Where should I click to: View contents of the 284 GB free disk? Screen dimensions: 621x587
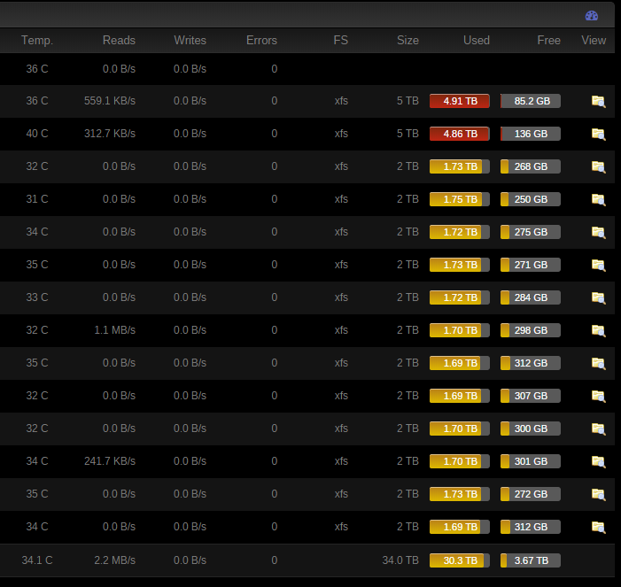pos(599,298)
